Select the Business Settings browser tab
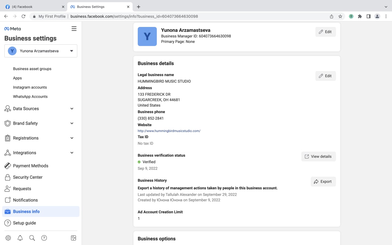Screen dimensions: 392x245 [99, 7]
